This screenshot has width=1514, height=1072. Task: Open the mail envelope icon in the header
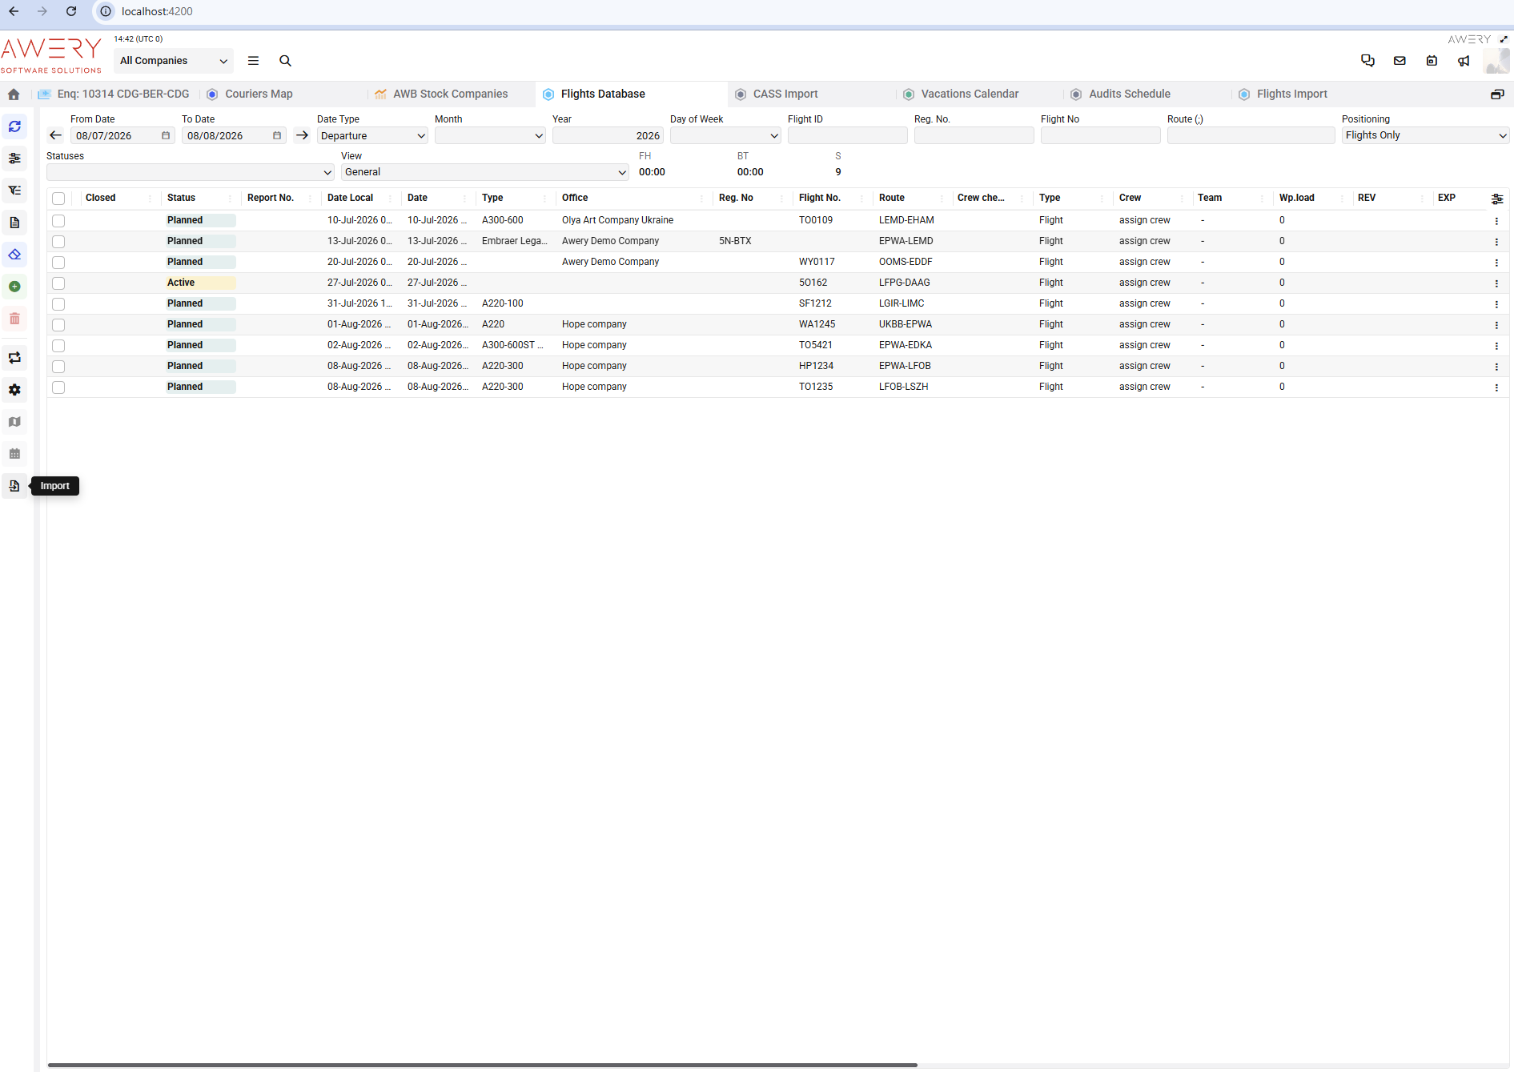[1400, 61]
